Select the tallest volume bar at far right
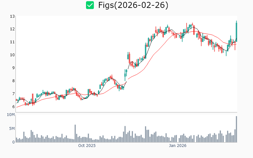Screen dimensions: 253x158 point(236,129)
